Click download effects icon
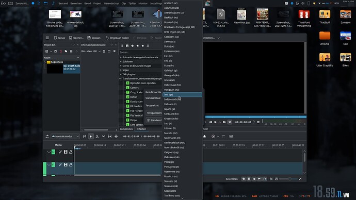Screen dimensions: 356x200 click(x=148, y=46)
